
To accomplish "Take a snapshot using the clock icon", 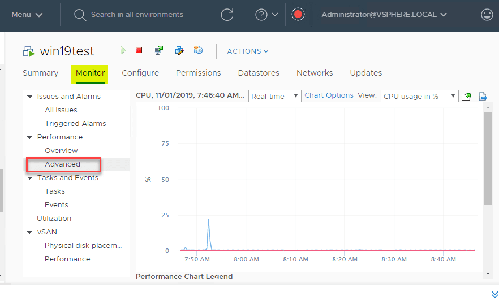I will pos(198,50).
